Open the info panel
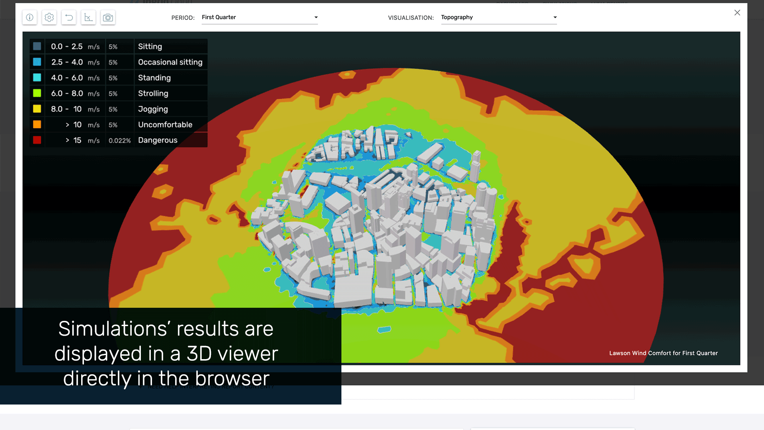This screenshot has width=764, height=430. [x=29, y=18]
